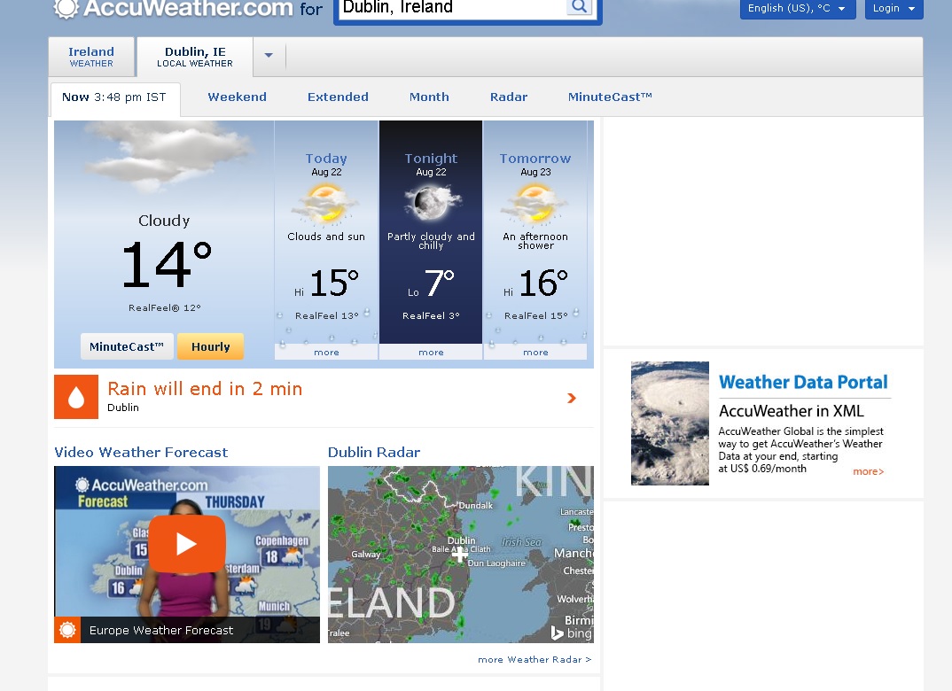The width and height of the screenshot is (952, 691).
Task: Click the white crosshair on Dublin radar
Action: click(460, 554)
